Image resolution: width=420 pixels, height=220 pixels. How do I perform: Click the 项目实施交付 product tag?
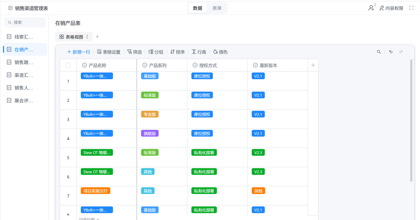click(x=95, y=191)
